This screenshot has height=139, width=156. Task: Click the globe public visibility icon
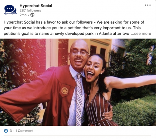point(32,15)
